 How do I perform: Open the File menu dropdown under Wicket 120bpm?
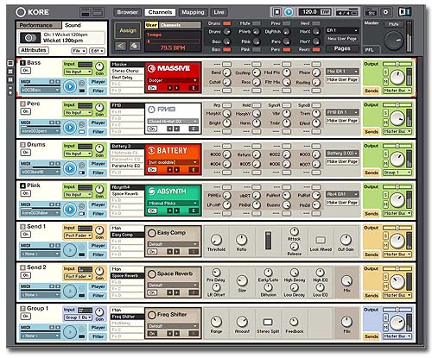[x=79, y=51]
